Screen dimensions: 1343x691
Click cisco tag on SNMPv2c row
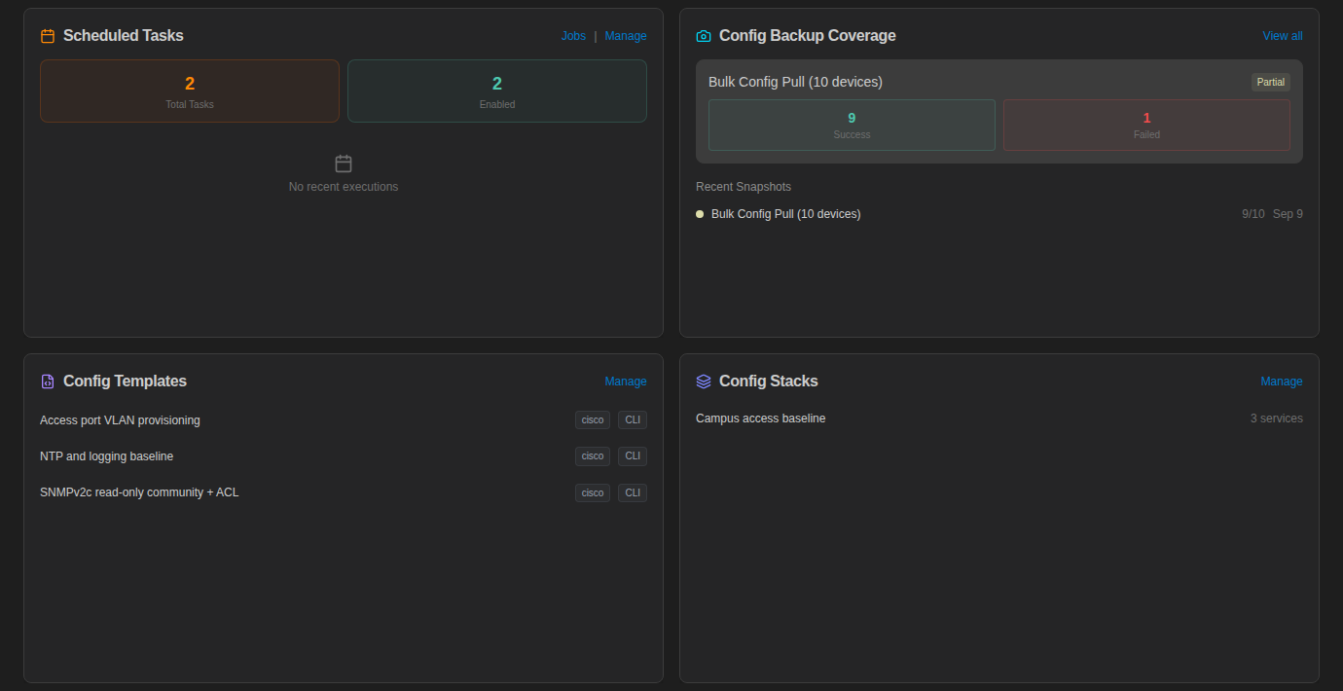(593, 492)
